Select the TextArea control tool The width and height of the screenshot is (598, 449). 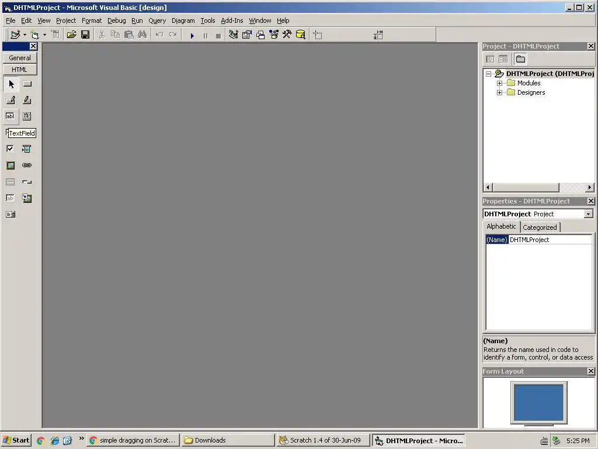tap(27, 116)
